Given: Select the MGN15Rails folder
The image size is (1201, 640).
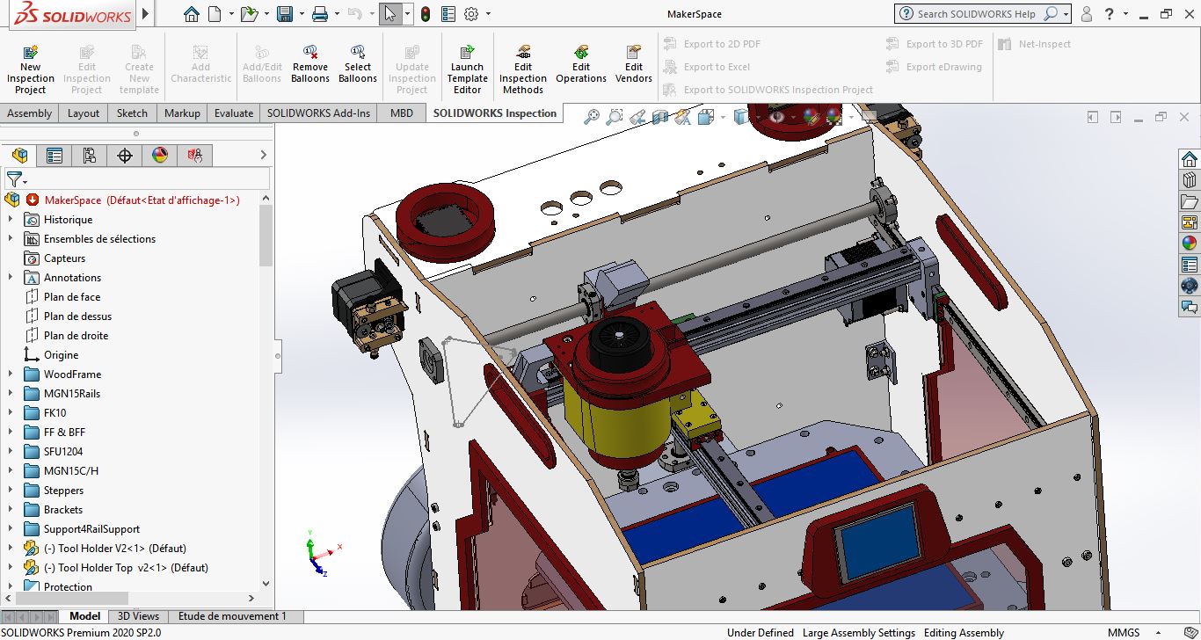Looking at the screenshot, I should [x=72, y=394].
